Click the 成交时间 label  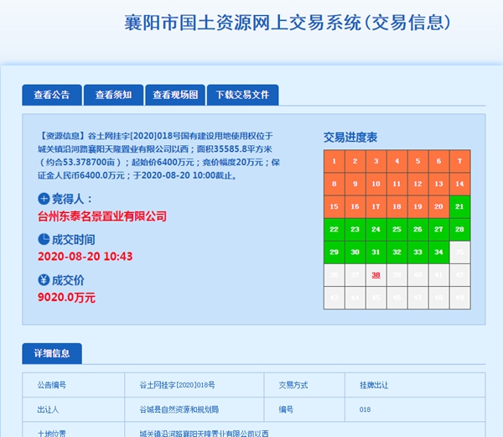(x=73, y=239)
